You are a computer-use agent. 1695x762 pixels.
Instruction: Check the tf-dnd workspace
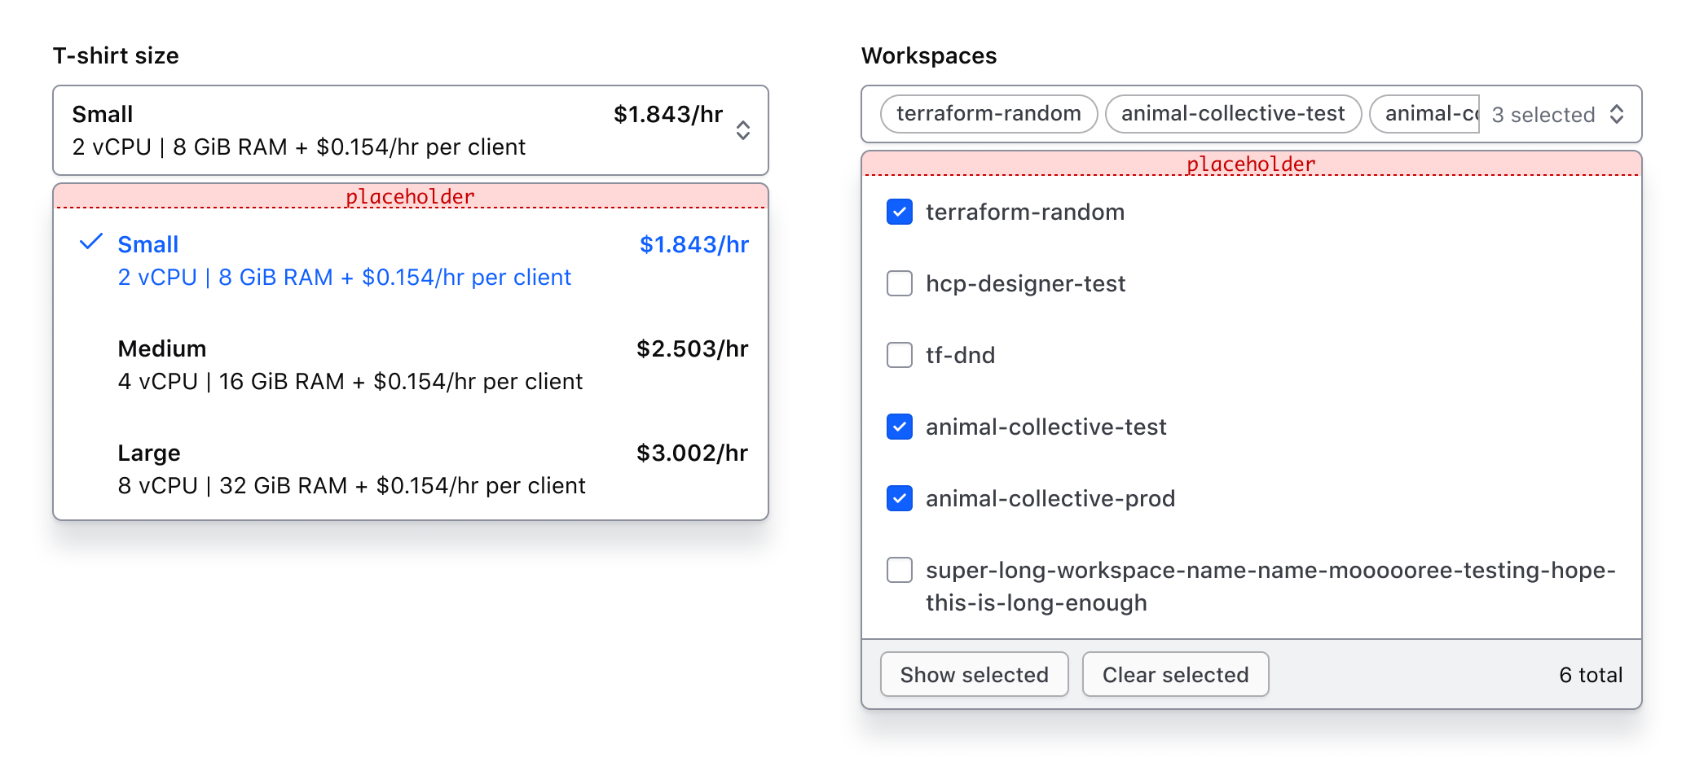click(x=899, y=355)
